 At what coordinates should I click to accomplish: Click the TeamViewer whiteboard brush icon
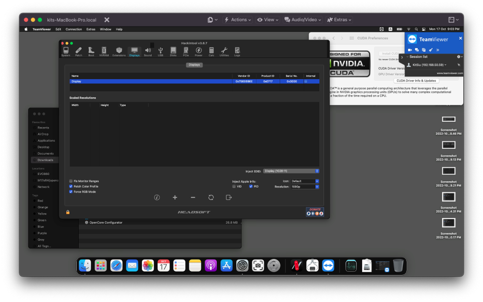pyautogui.click(x=431, y=50)
